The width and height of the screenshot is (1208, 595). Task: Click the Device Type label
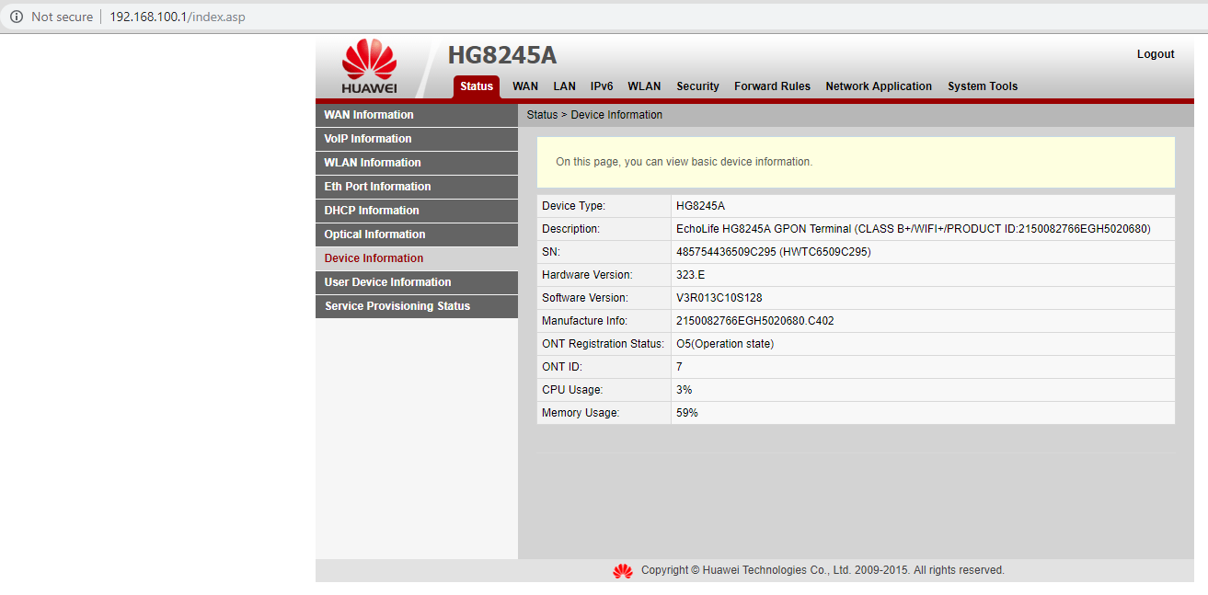pos(573,206)
